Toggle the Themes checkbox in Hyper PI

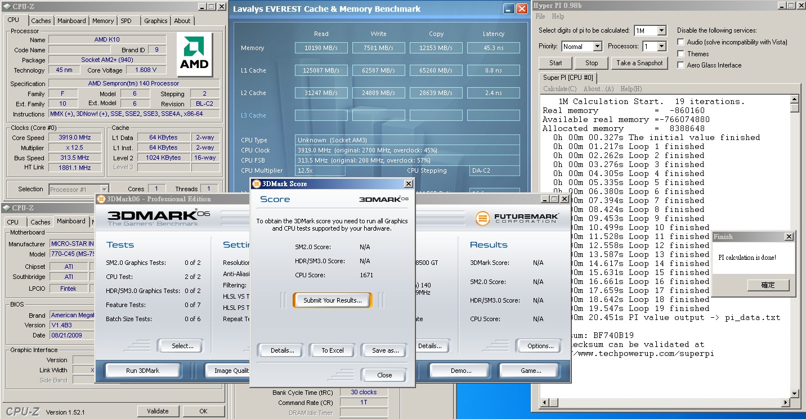681,54
